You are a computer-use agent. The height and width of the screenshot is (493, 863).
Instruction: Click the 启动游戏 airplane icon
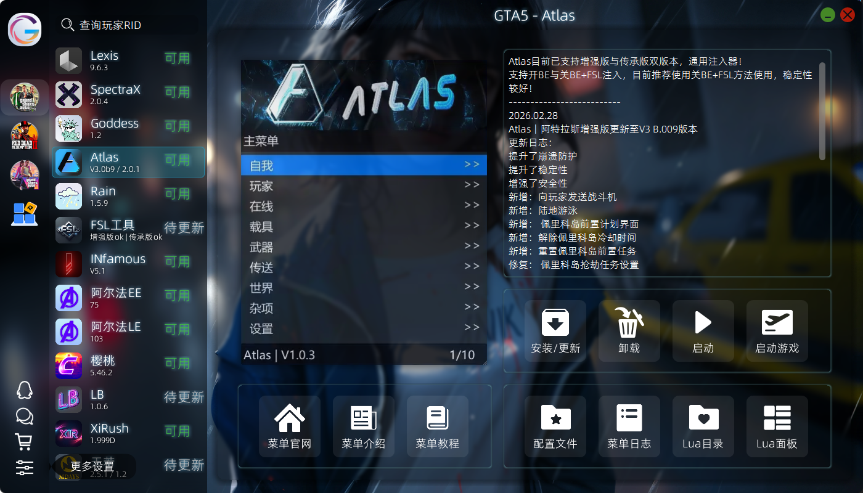[x=777, y=323]
